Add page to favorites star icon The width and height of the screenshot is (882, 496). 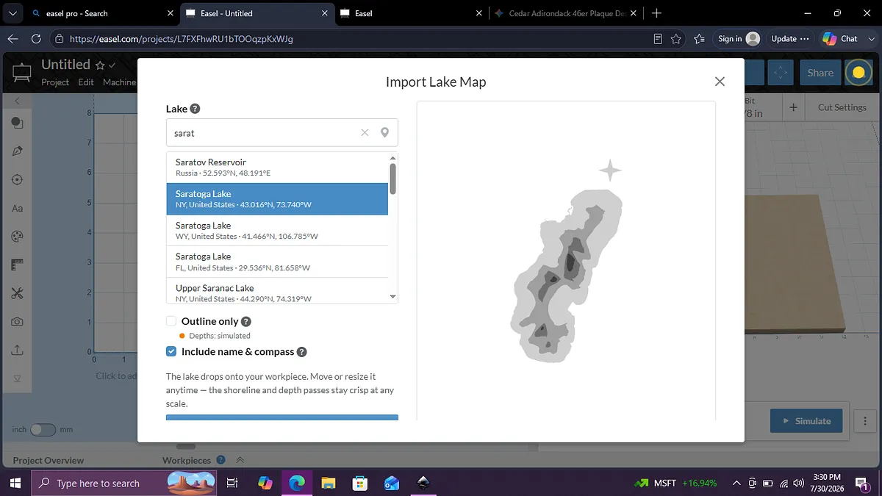click(x=676, y=39)
